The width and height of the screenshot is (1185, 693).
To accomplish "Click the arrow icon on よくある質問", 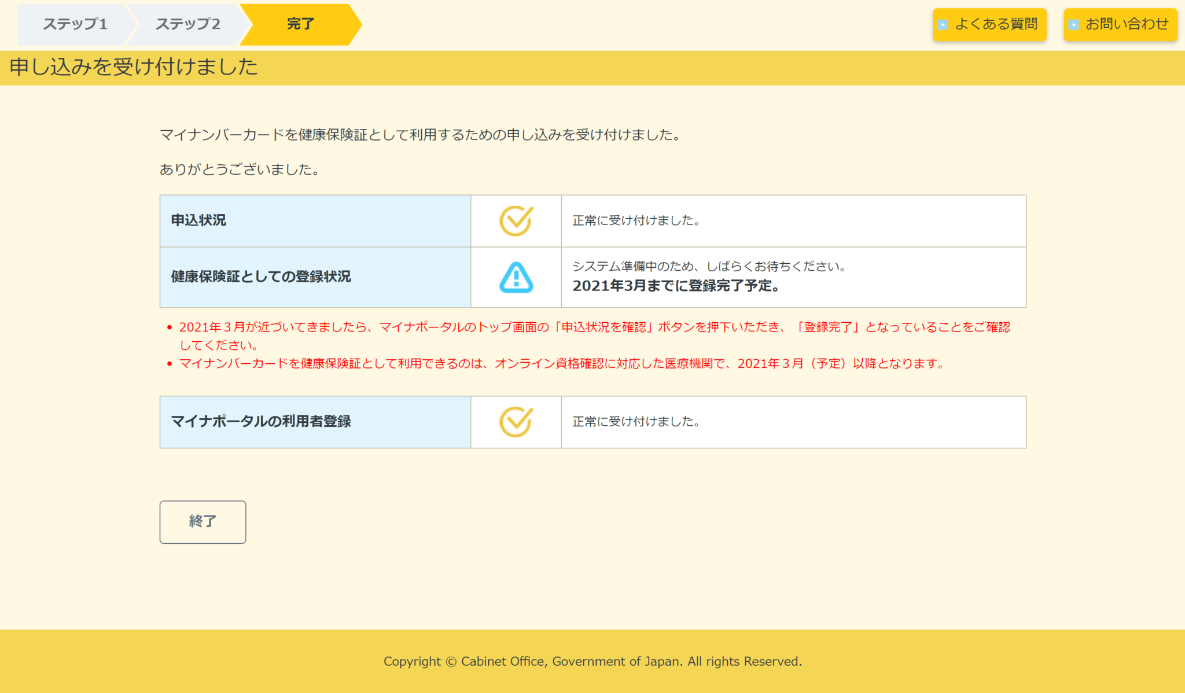I will tap(943, 25).
